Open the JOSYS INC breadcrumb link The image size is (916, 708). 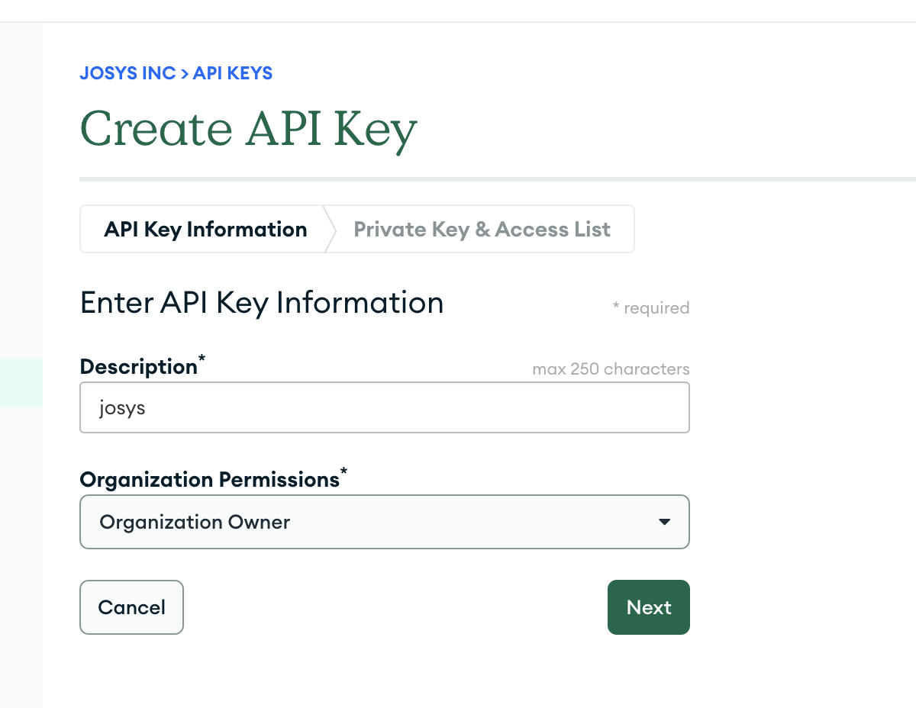[x=127, y=73]
